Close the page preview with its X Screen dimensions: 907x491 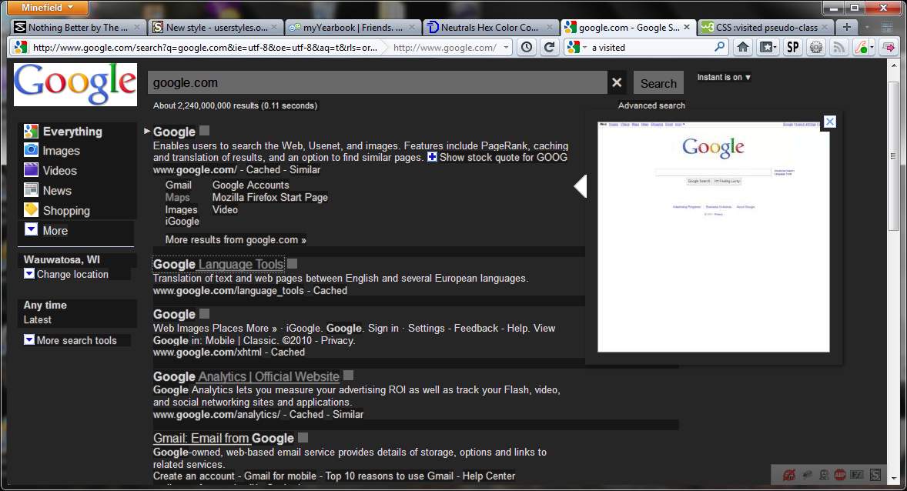(829, 122)
